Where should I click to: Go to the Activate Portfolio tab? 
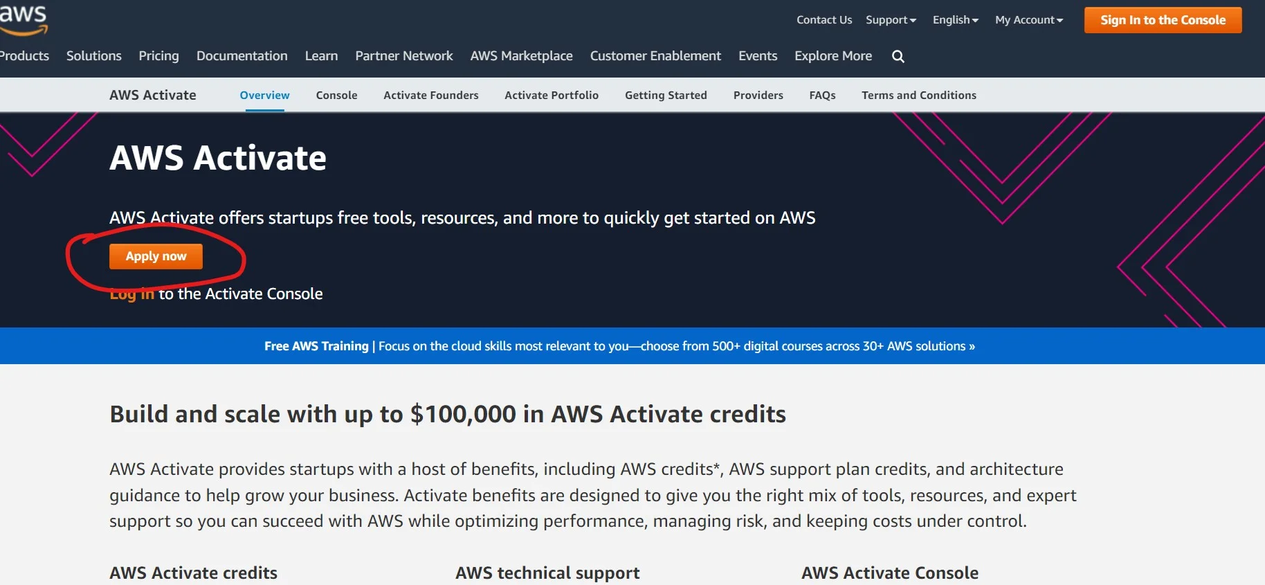[551, 96]
